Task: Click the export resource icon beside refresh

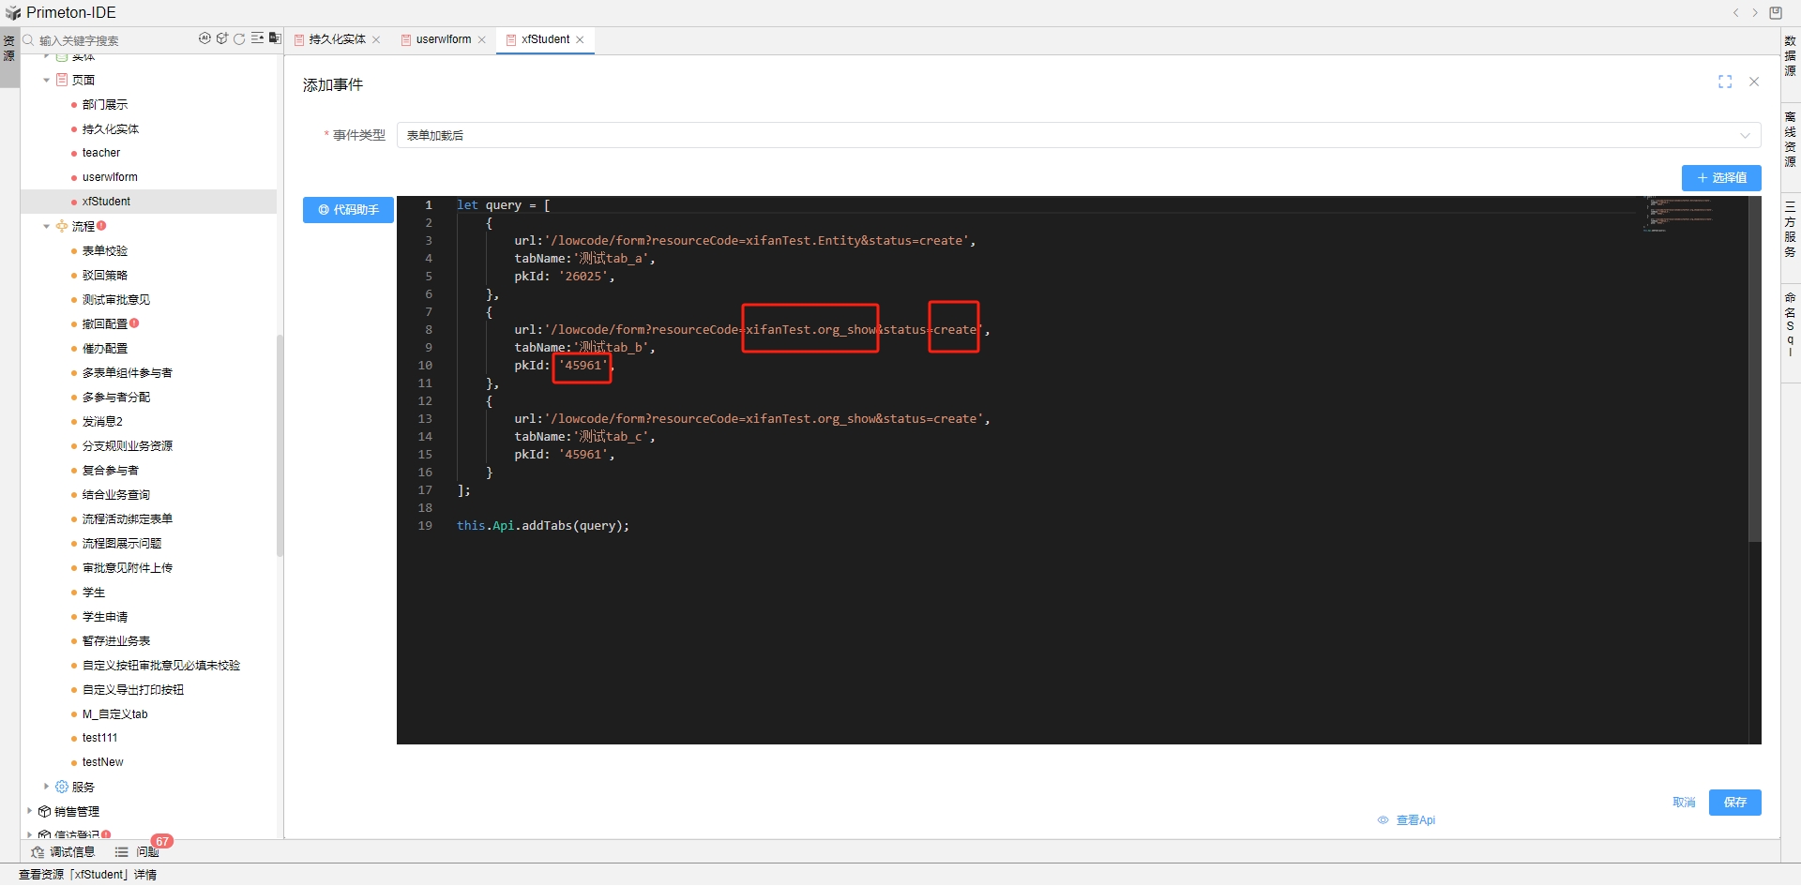Action: [275, 38]
